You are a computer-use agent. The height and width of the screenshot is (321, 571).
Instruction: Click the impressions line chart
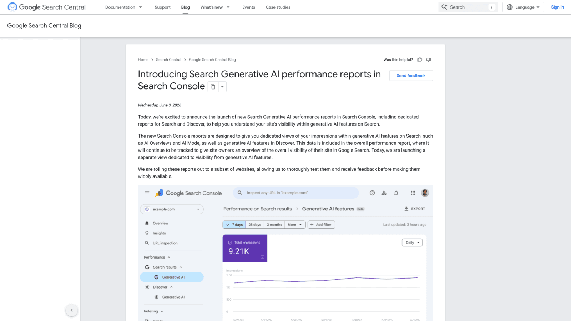click(326, 280)
